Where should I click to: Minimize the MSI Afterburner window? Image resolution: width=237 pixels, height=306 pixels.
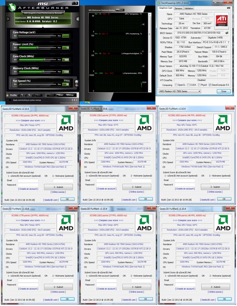pyautogui.click(x=73, y=3)
